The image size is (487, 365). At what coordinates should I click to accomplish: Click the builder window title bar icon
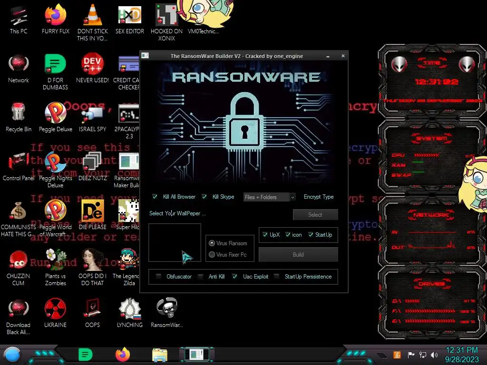[x=145, y=56]
